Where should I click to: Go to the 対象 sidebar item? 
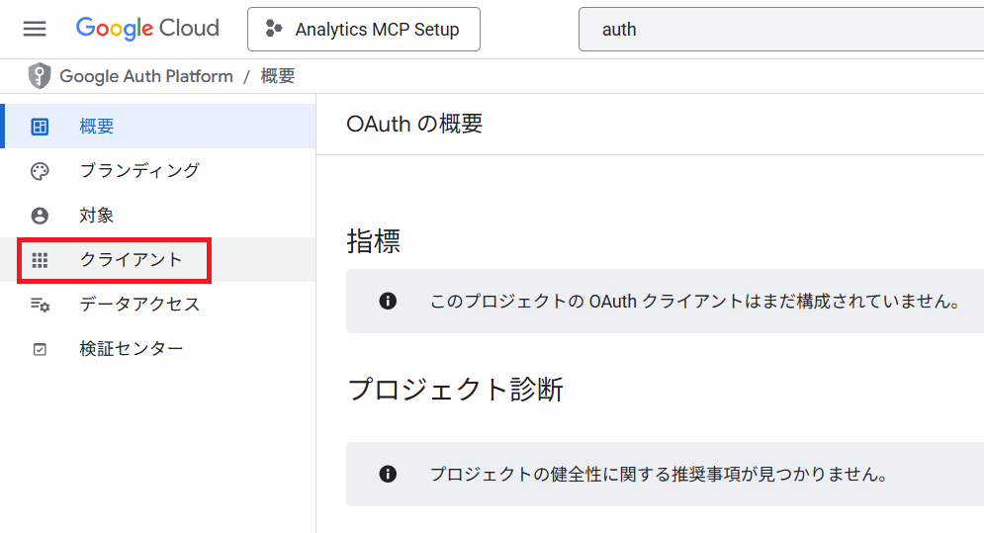(97, 216)
